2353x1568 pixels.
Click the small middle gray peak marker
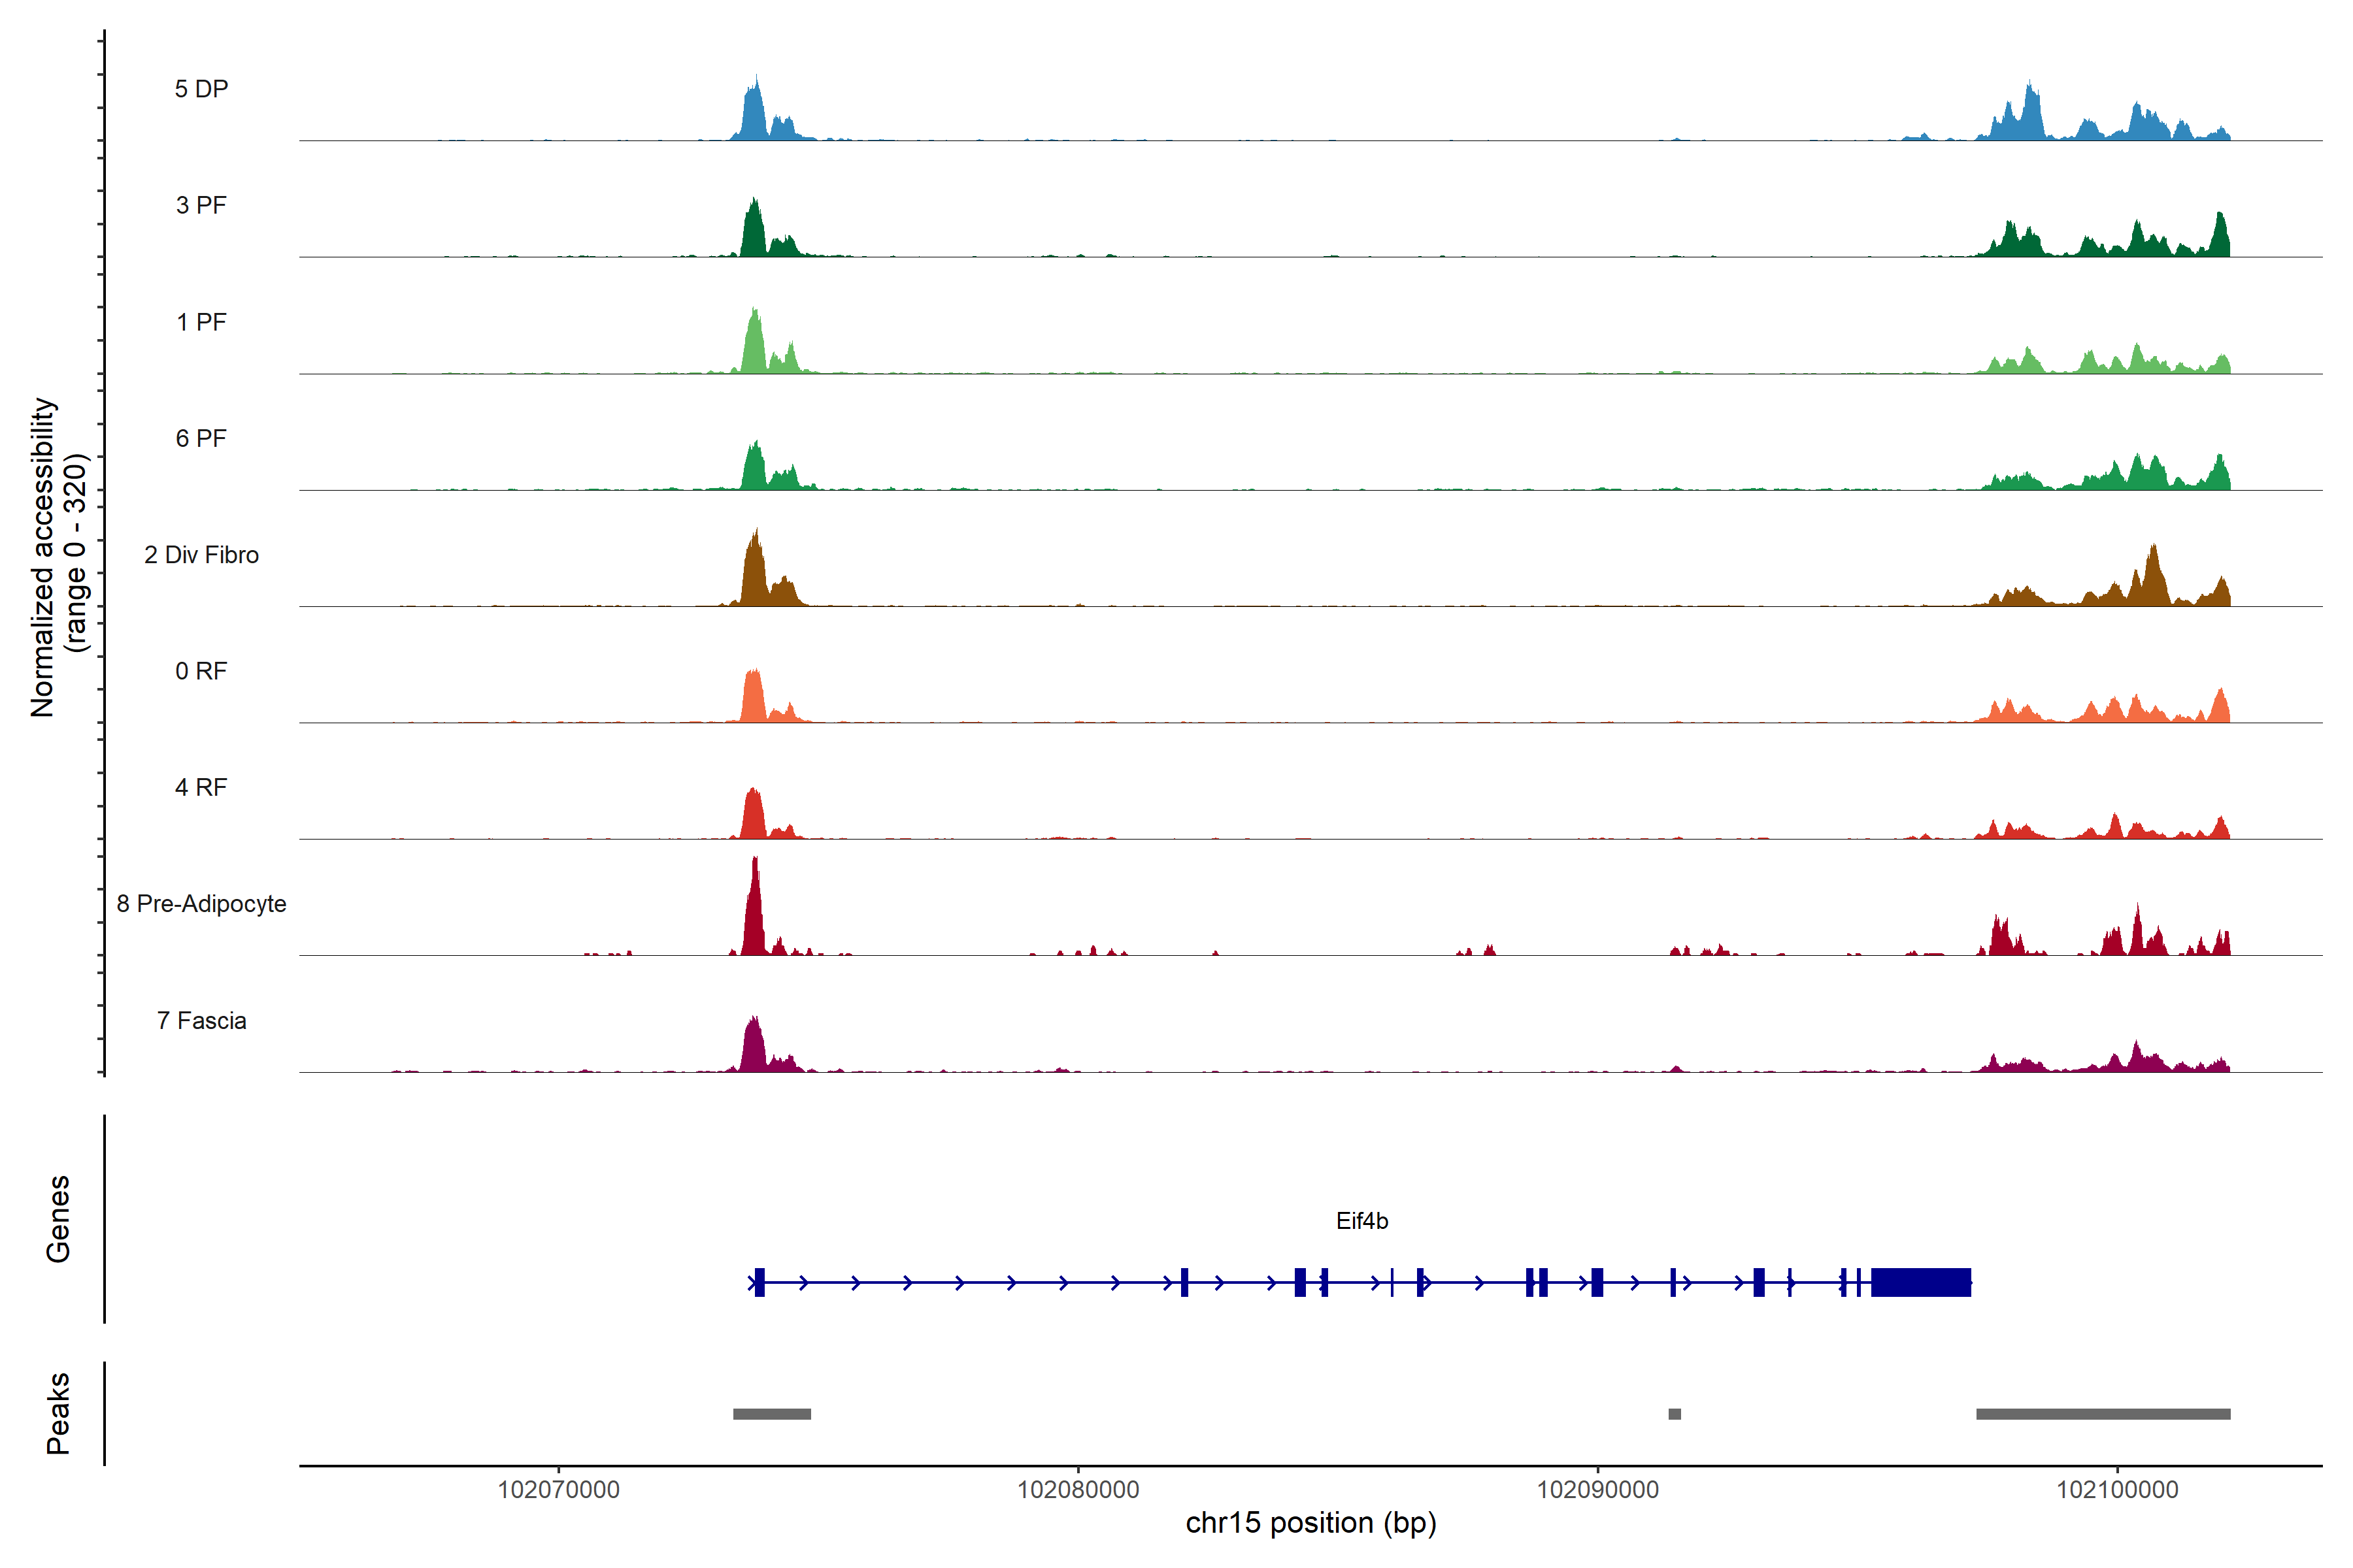1675,1414
